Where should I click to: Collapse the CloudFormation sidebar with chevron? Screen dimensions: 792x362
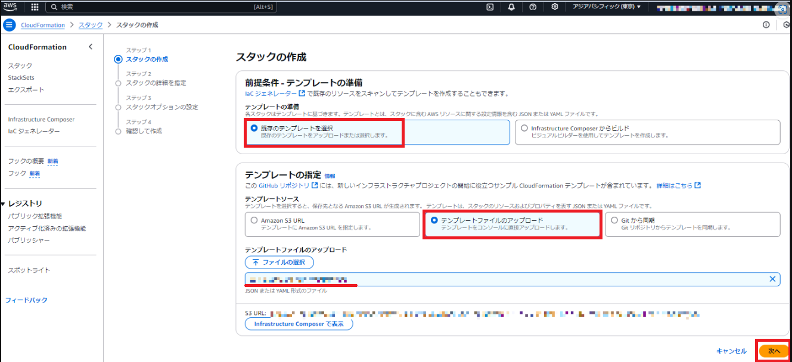[91, 46]
